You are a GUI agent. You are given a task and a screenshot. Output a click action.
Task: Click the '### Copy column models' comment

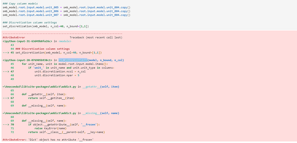pyautogui.click(x=20, y=3)
